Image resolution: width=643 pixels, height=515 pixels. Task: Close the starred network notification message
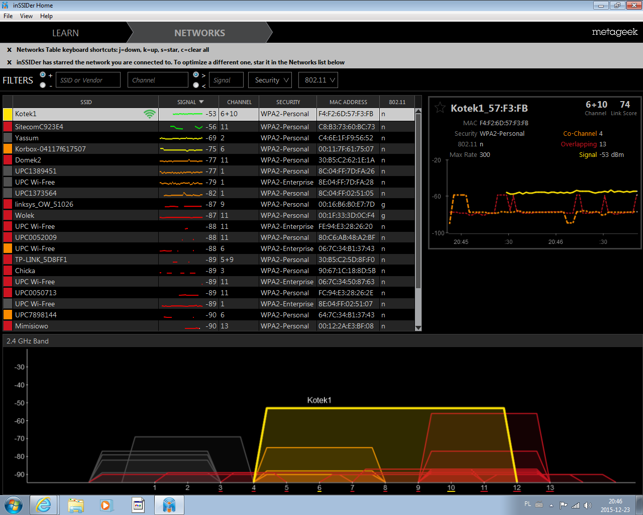9,62
